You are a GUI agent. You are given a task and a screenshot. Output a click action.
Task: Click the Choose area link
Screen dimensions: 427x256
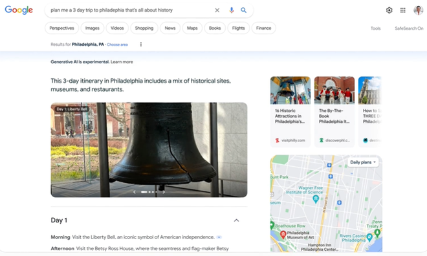click(117, 45)
